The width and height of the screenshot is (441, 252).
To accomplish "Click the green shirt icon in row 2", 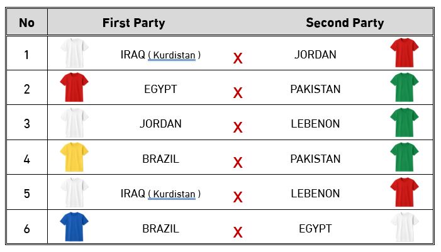I will [404, 87].
